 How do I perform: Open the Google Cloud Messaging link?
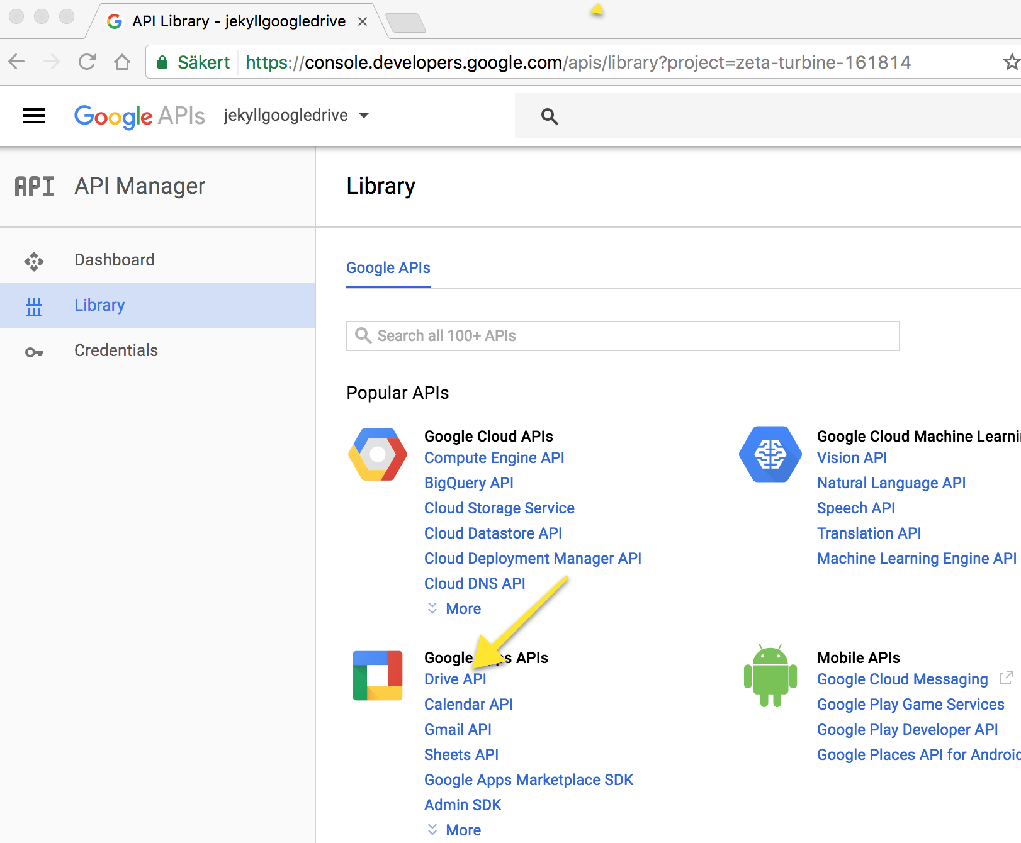pyautogui.click(x=903, y=679)
